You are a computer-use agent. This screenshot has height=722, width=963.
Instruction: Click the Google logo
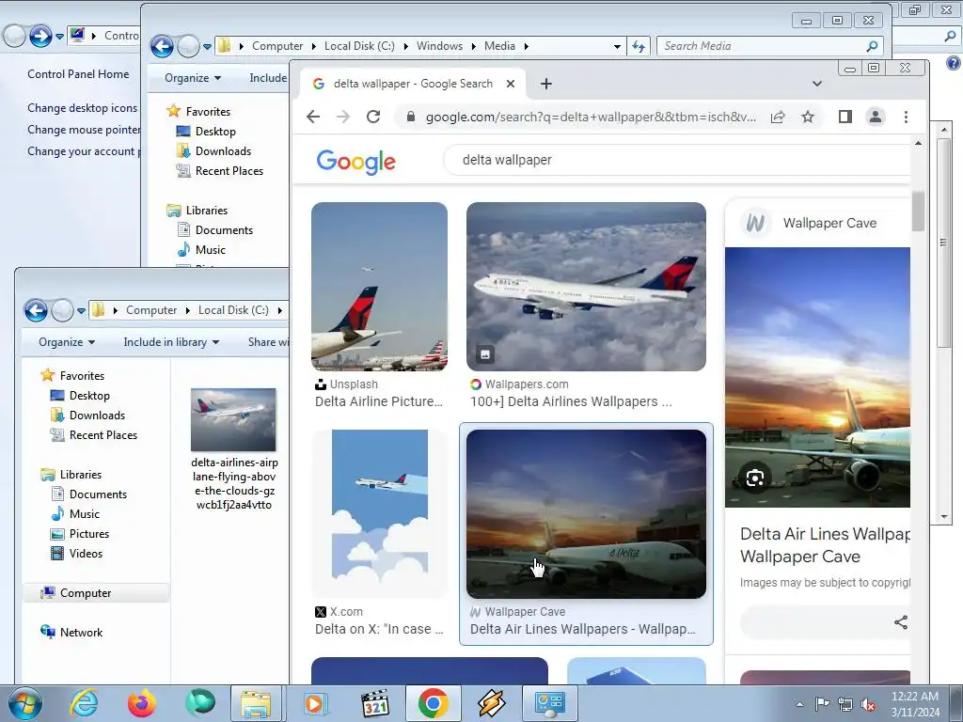(356, 162)
